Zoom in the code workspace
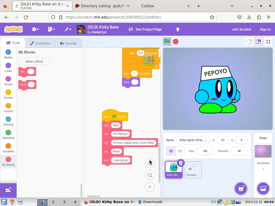 pos(150,163)
